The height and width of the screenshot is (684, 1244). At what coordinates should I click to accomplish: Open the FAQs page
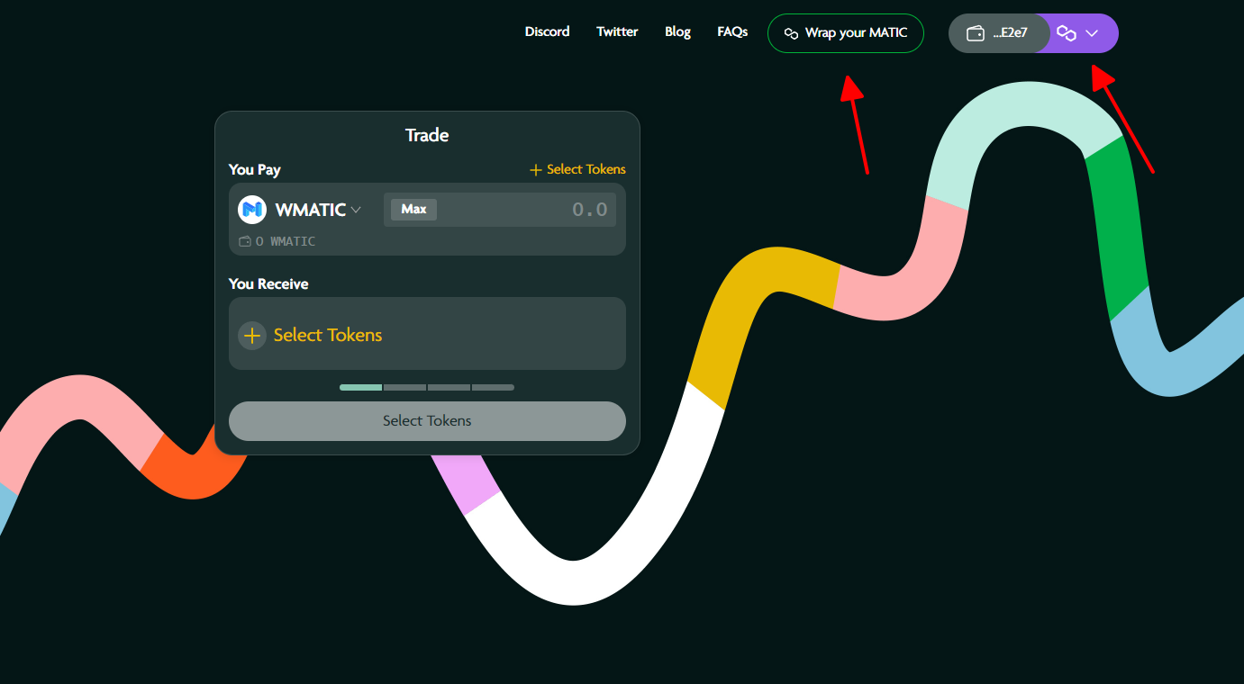click(x=732, y=31)
